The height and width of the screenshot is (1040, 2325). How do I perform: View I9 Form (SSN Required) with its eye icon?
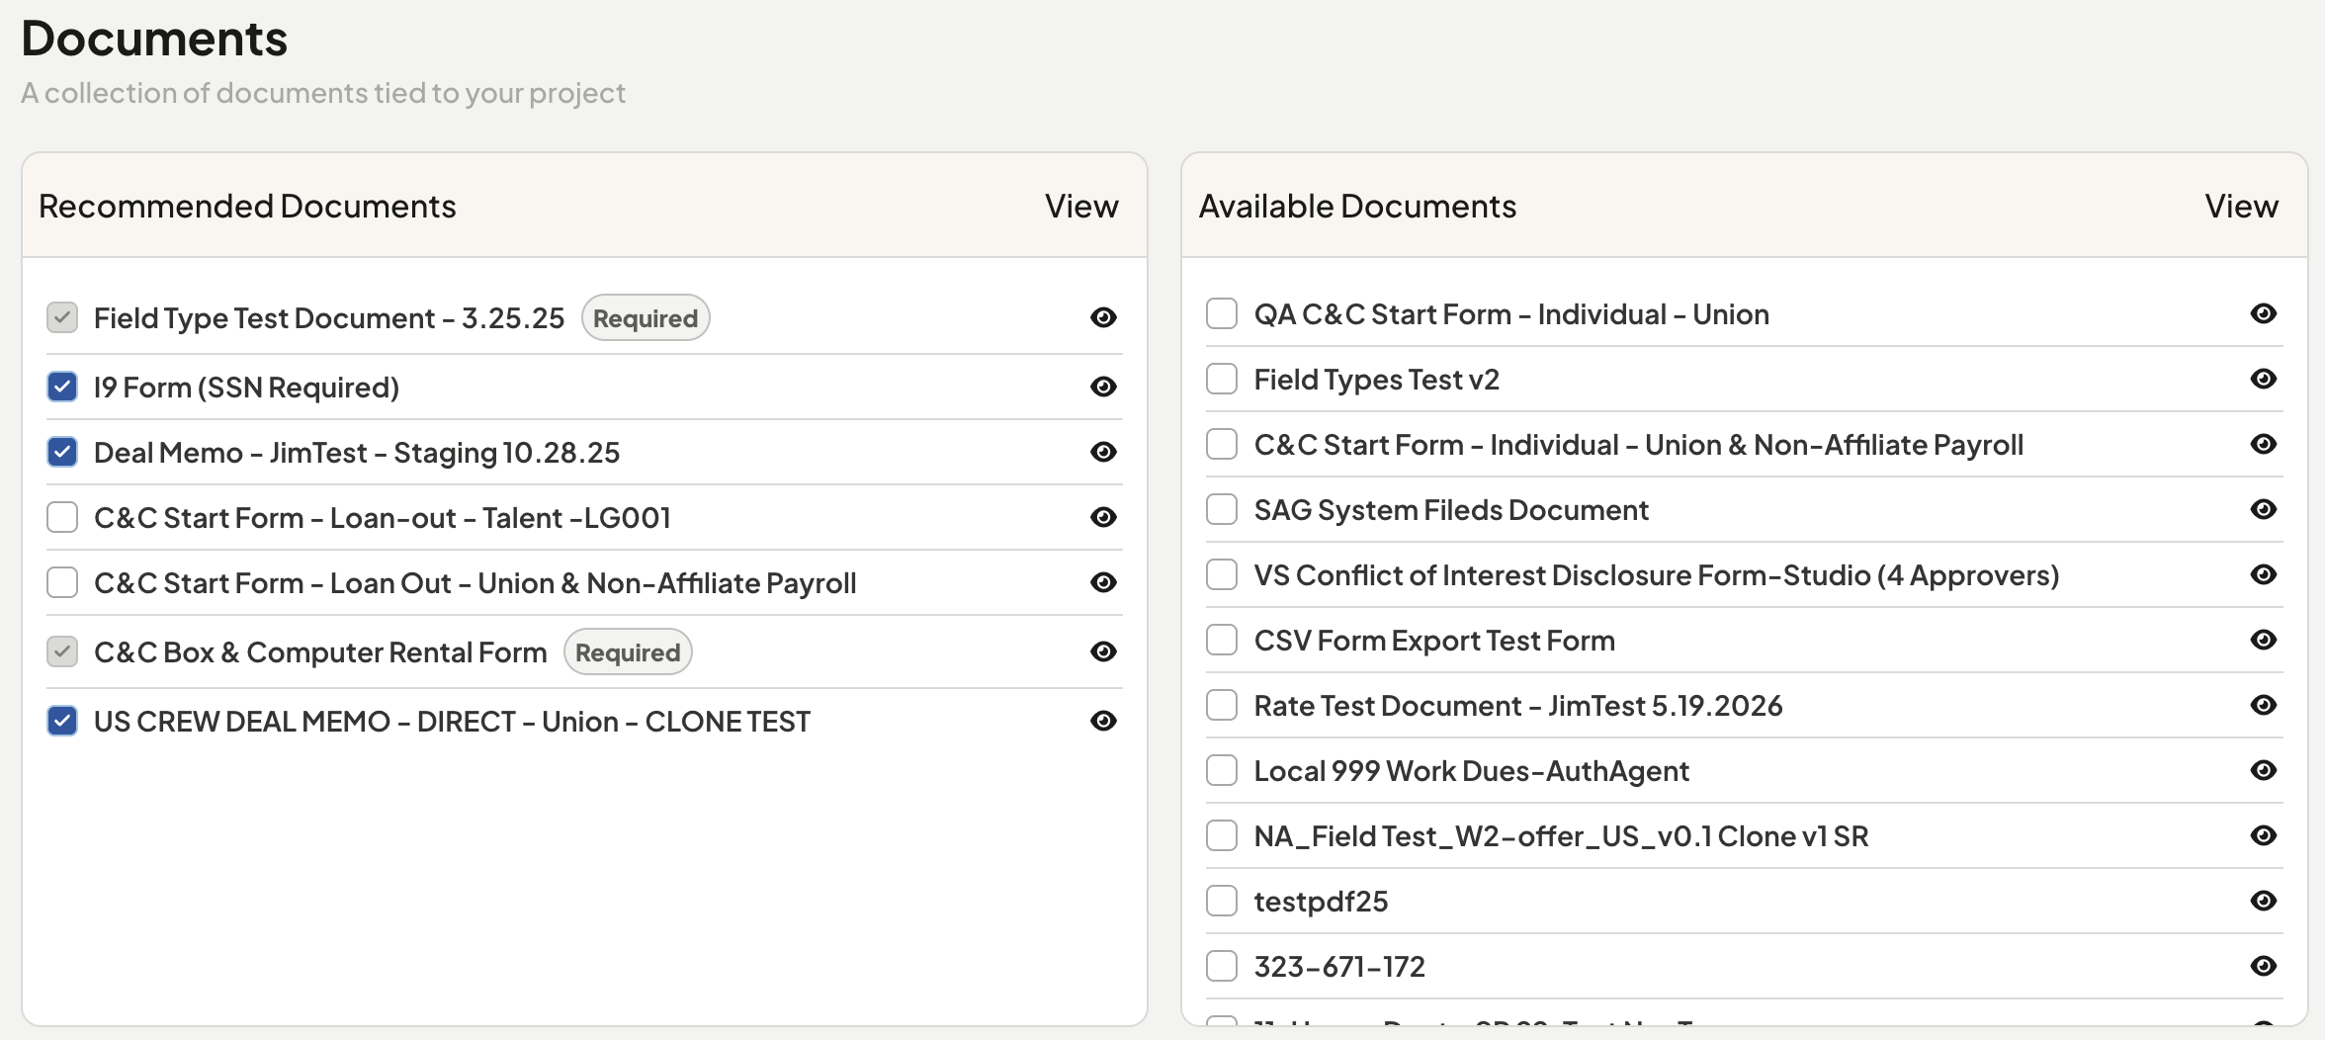(x=1103, y=387)
